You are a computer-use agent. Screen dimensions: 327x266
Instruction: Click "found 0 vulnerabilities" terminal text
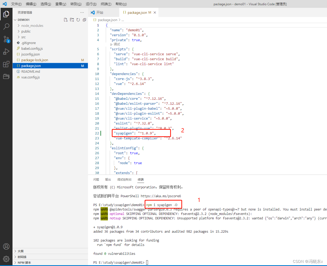pos(114,253)
